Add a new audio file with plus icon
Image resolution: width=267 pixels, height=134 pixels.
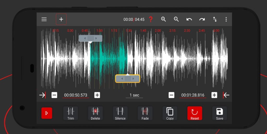pos(61,19)
